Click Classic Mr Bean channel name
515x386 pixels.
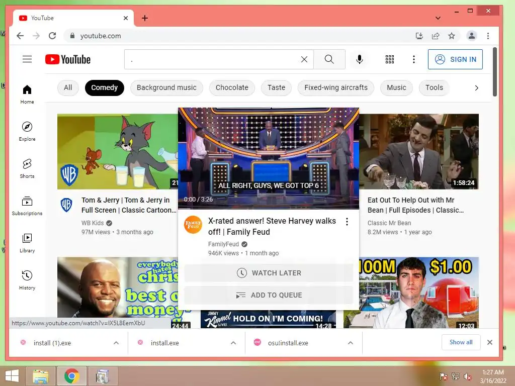click(389, 223)
